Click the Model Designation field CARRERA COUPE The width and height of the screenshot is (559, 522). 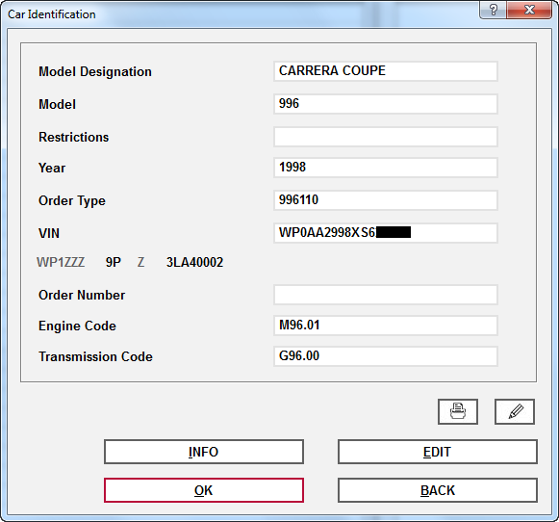386,71
